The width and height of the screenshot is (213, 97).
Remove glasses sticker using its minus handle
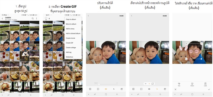pyautogui.click(x=201, y=44)
